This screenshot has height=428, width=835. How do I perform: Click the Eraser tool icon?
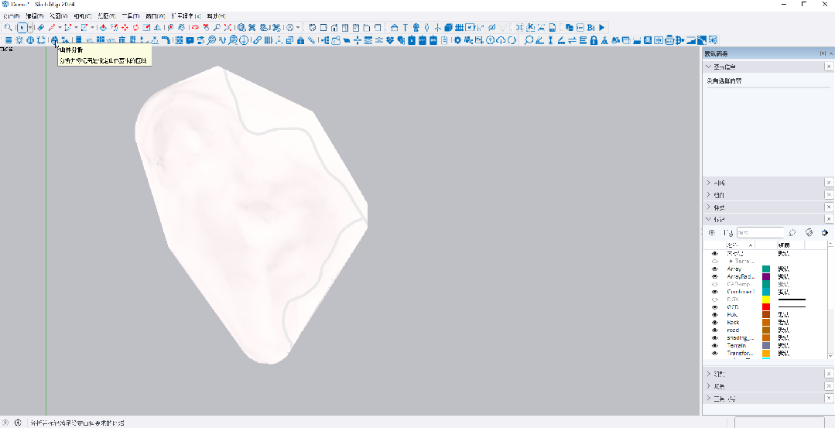click(41, 28)
